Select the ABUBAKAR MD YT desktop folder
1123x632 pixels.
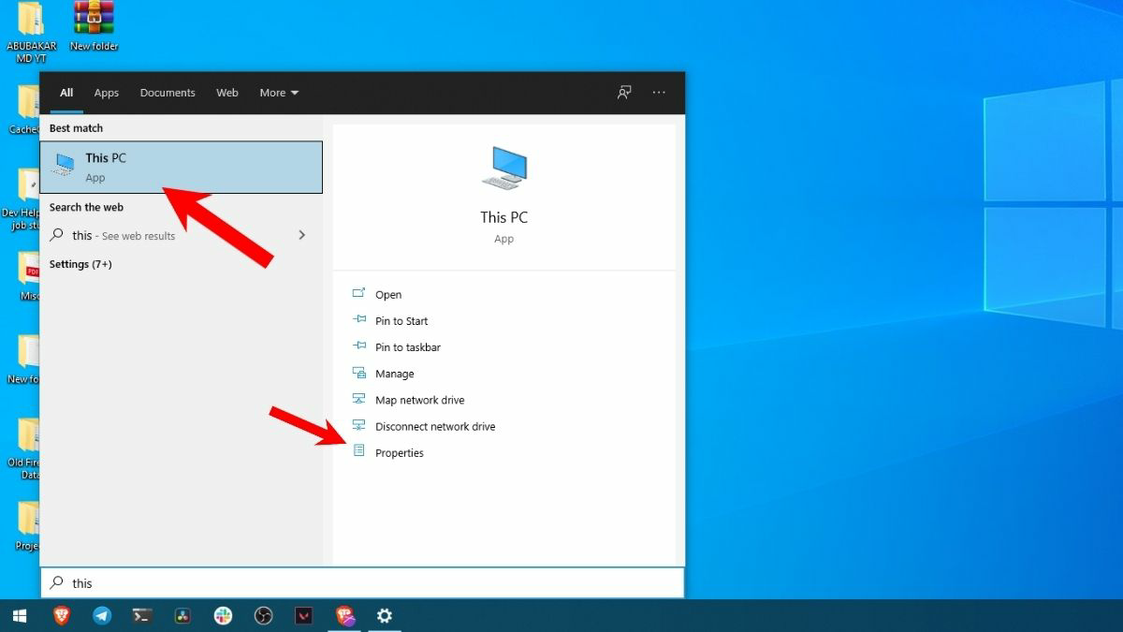click(31, 31)
